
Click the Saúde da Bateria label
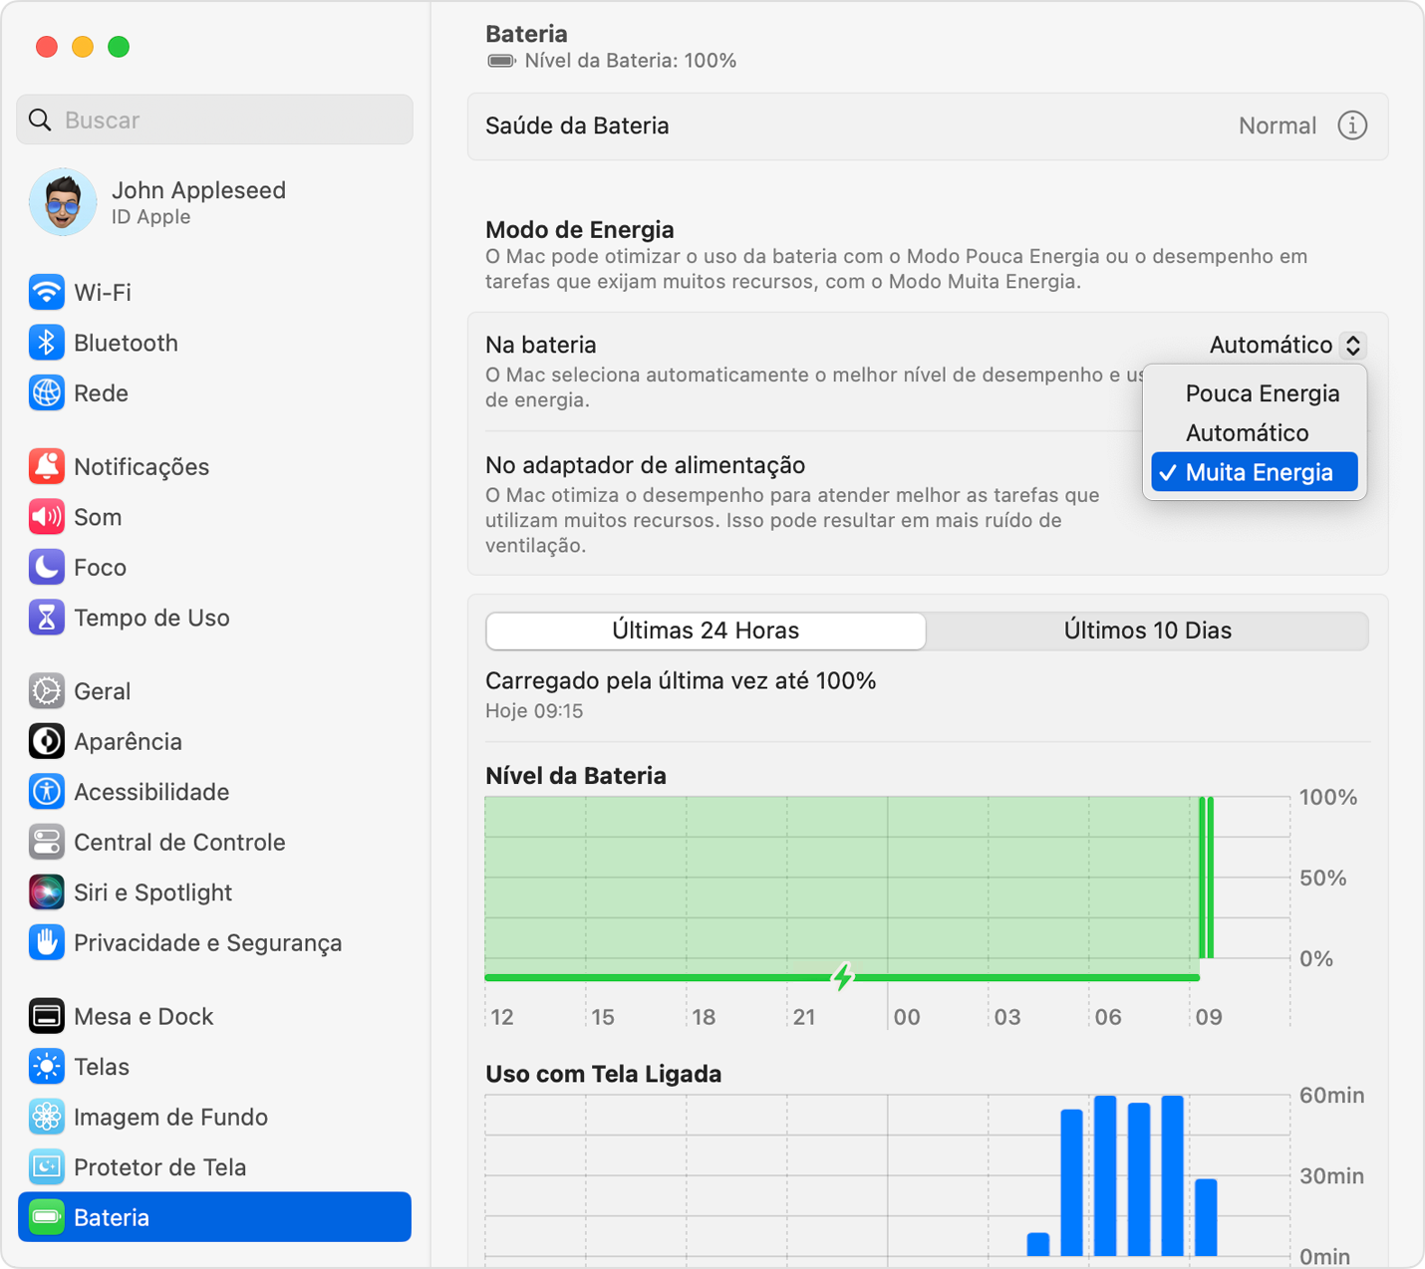[577, 126]
